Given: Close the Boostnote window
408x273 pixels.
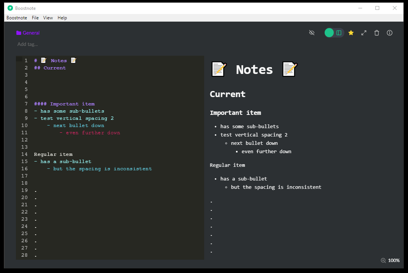Looking at the screenshot, I should (x=395, y=8).
